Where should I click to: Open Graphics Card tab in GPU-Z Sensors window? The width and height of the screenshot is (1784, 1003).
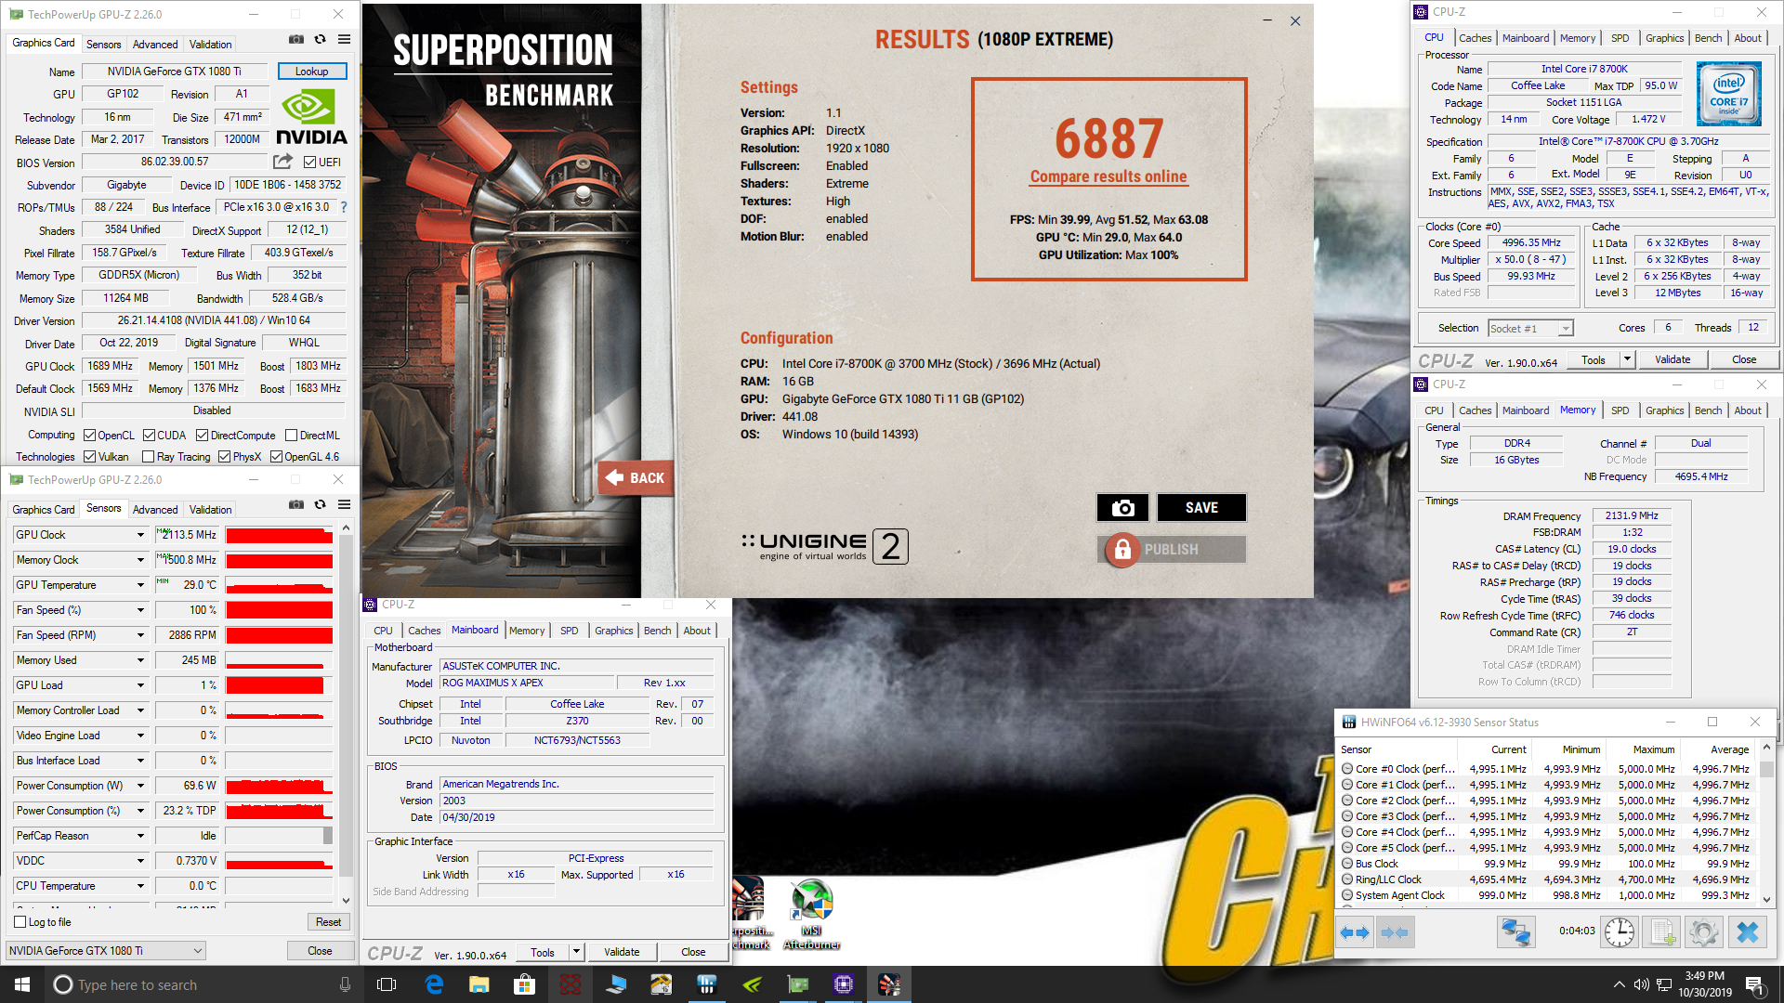coord(44,509)
